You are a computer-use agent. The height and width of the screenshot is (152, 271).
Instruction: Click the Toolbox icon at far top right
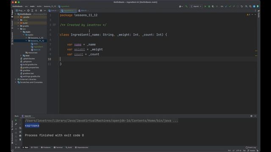point(258,6)
